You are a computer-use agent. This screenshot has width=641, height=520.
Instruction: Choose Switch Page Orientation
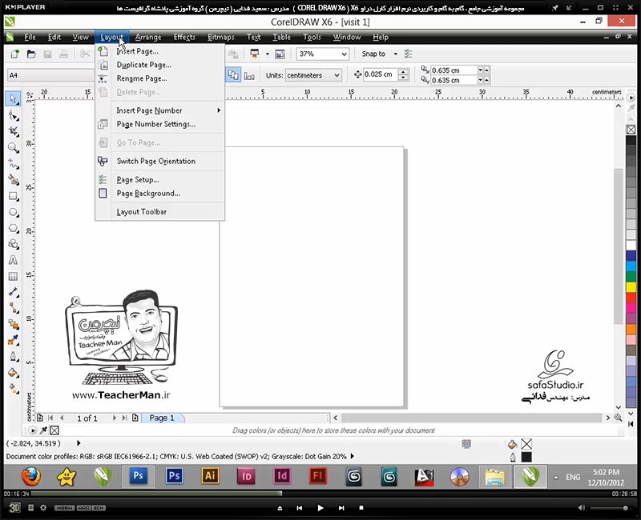pyautogui.click(x=159, y=161)
